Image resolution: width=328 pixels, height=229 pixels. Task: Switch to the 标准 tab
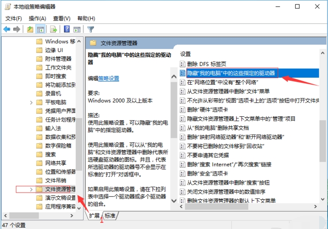tap(110, 215)
